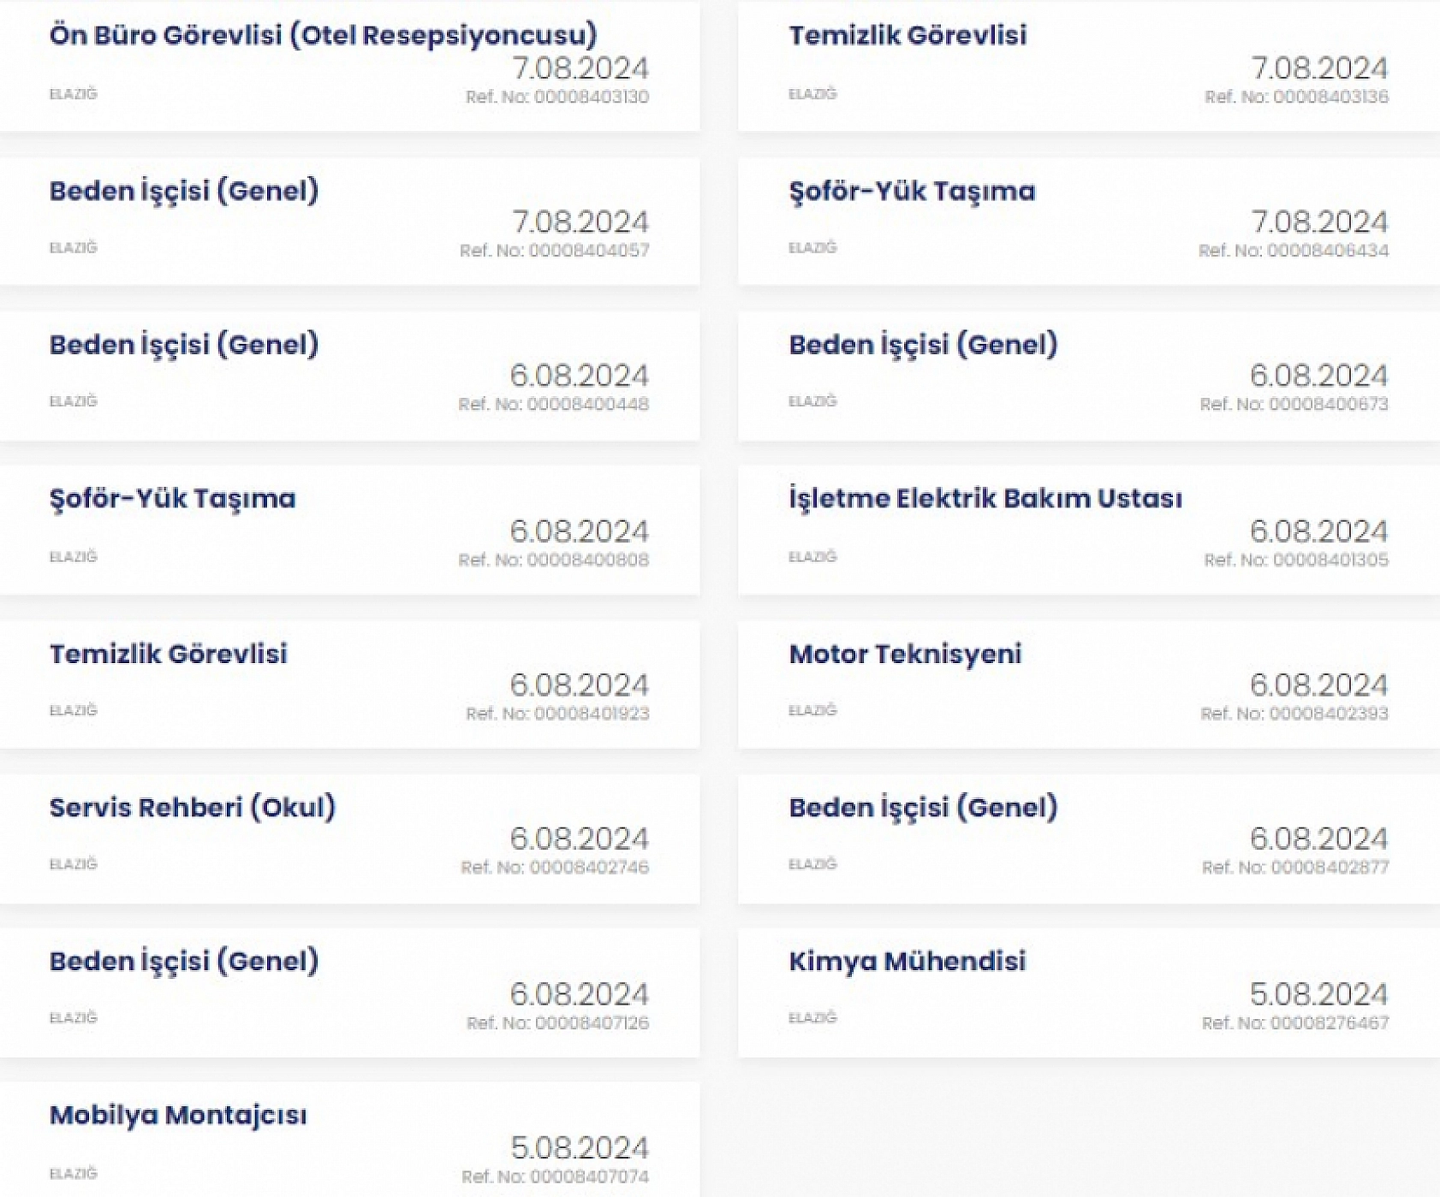Viewport: 1440px width, 1197px height.
Task: Click reference number 00008403130
Action: tap(557, 98)
